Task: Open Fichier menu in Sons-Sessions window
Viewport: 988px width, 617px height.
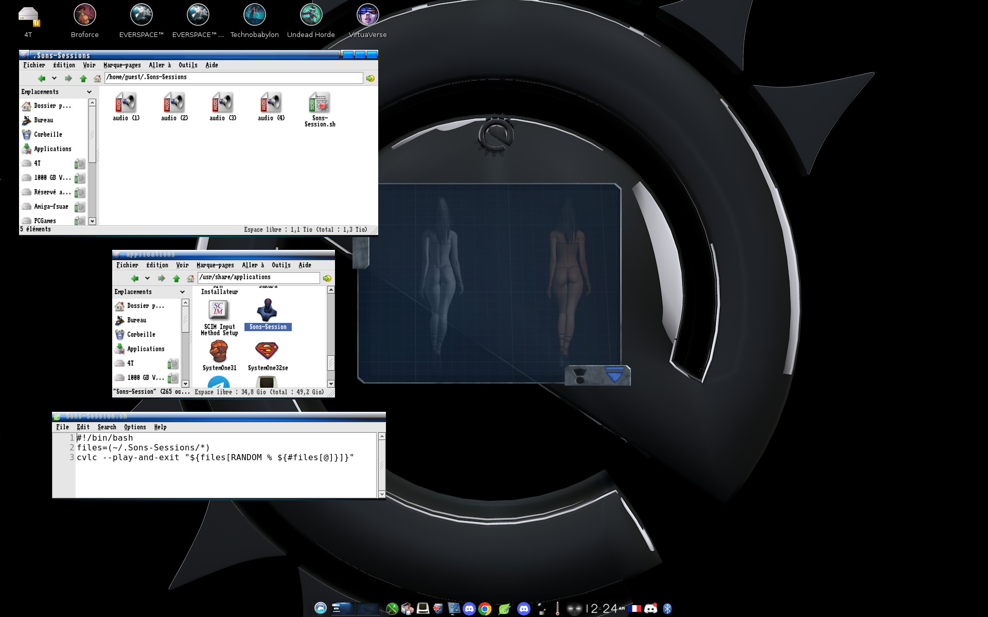Action: click(34, 65)
